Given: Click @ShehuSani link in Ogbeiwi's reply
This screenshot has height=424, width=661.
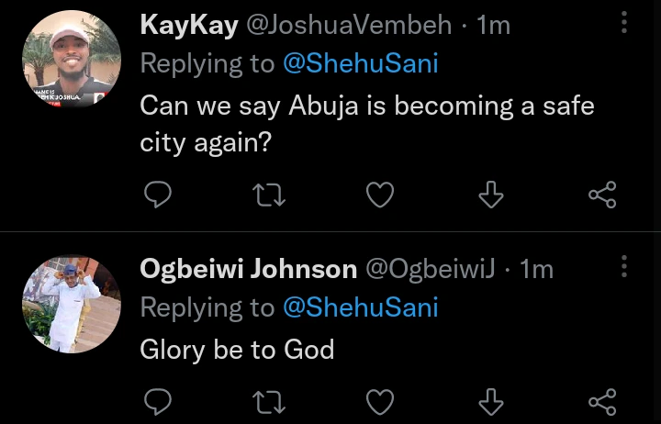Looking at the screenshot, I should coord(361,307).
